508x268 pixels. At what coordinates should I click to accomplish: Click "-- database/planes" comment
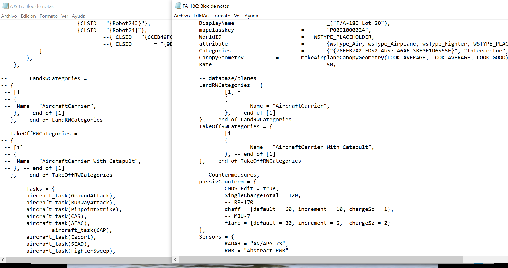pos(228,78)
